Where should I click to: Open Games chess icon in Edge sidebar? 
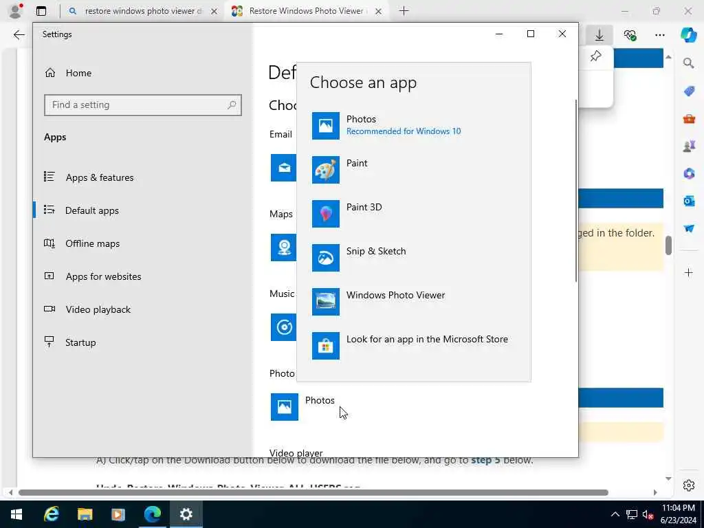689,146
